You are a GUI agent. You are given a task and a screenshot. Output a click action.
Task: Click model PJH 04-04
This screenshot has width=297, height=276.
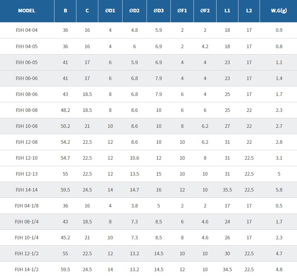[x=27, y=30]
